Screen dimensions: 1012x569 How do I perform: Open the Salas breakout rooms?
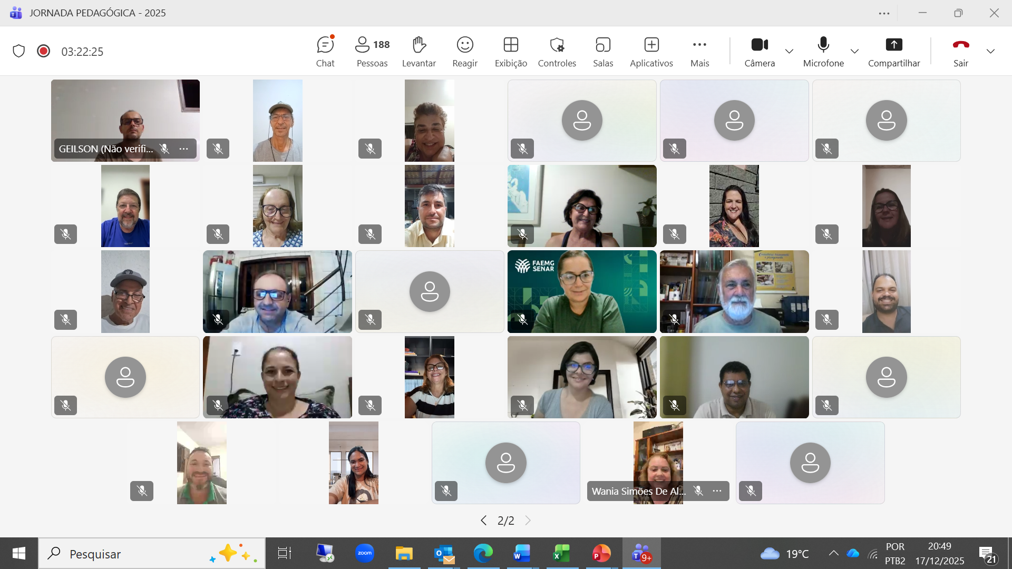(602, 52)
